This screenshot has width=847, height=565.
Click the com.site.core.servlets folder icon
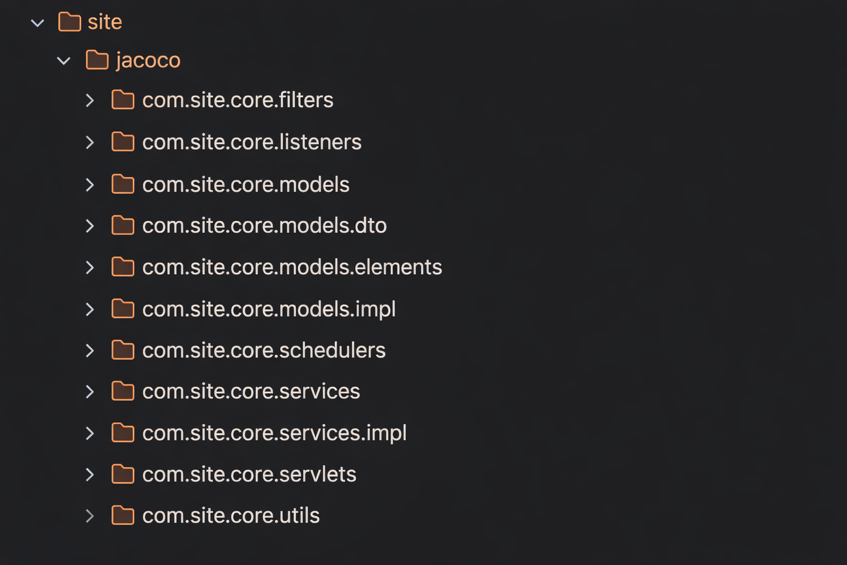pyautogui.click(x=122, y=475)
